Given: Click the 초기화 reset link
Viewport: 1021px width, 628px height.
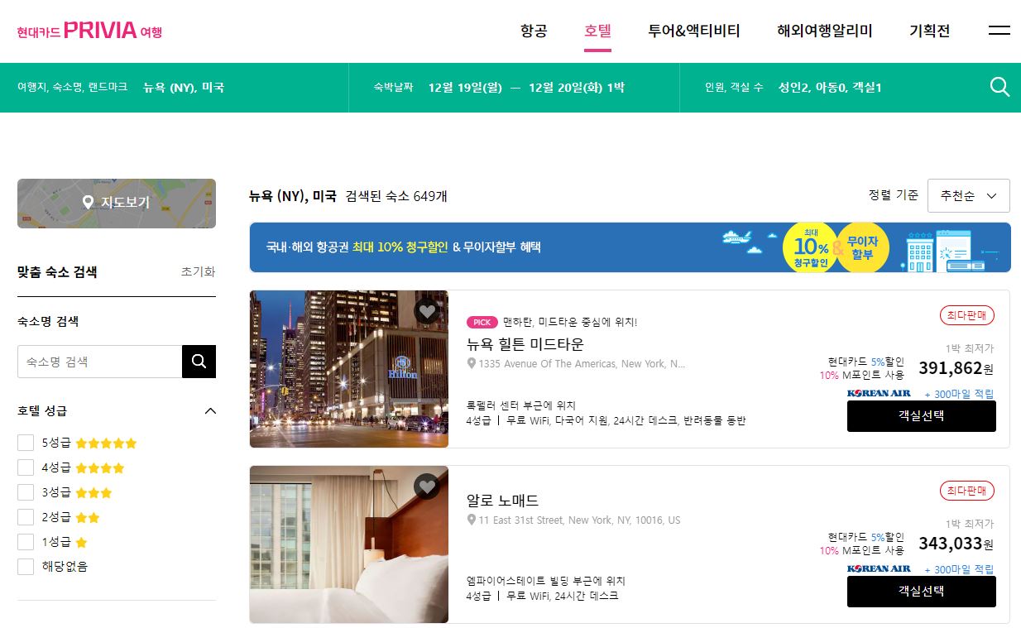Looking at the screenshot, I should (x=198, y=272).
